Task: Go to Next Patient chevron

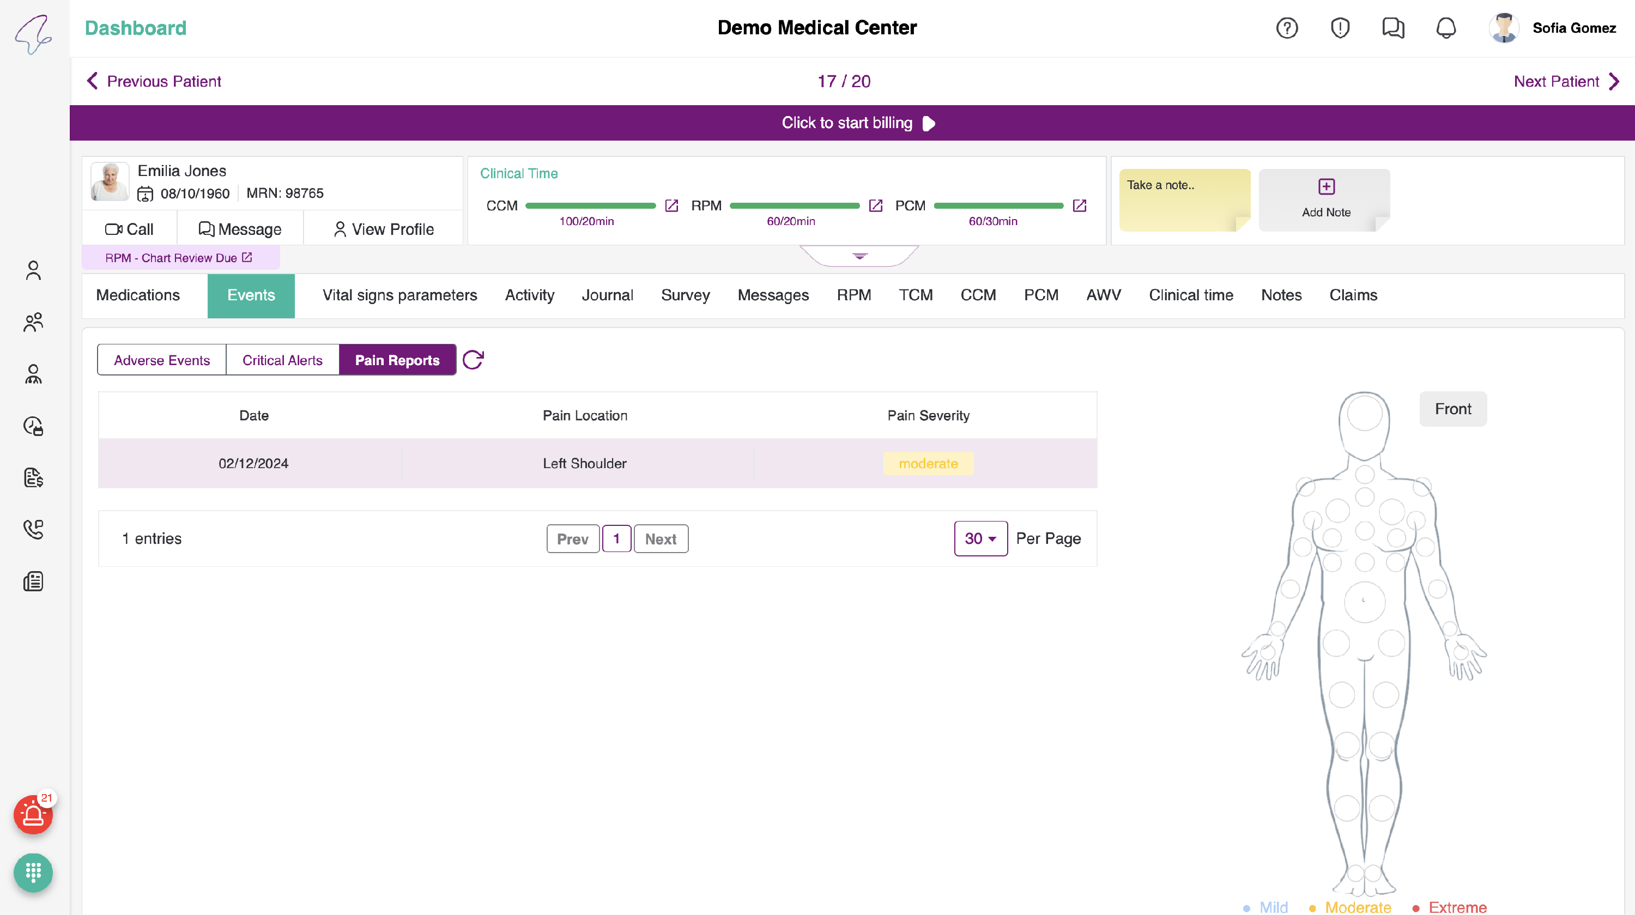Action: pos(1614,81)
